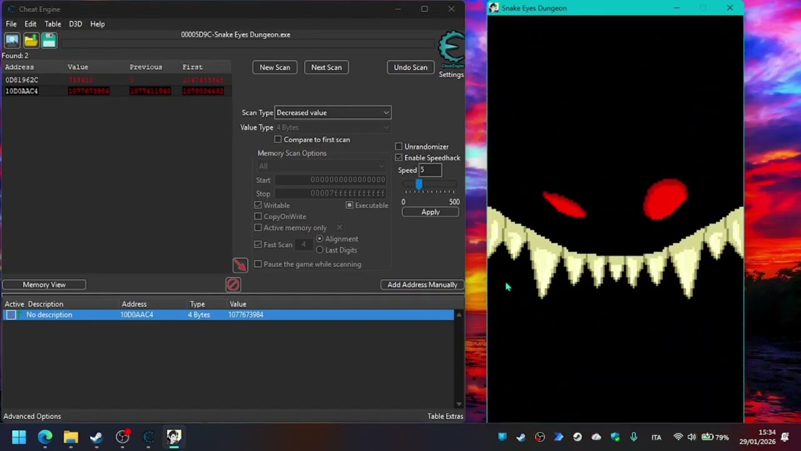This screenshot has width=801, height=451.
Task: Open the notification bell icon
Action: (785, 437)
